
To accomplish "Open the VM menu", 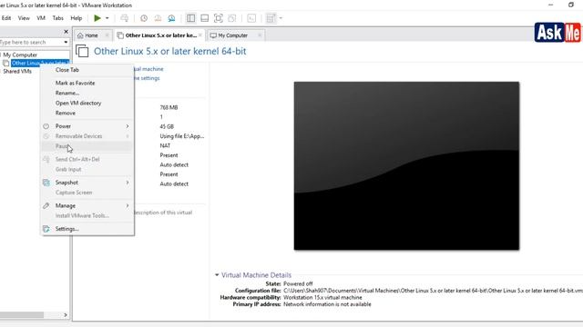I will click(41, 18).
